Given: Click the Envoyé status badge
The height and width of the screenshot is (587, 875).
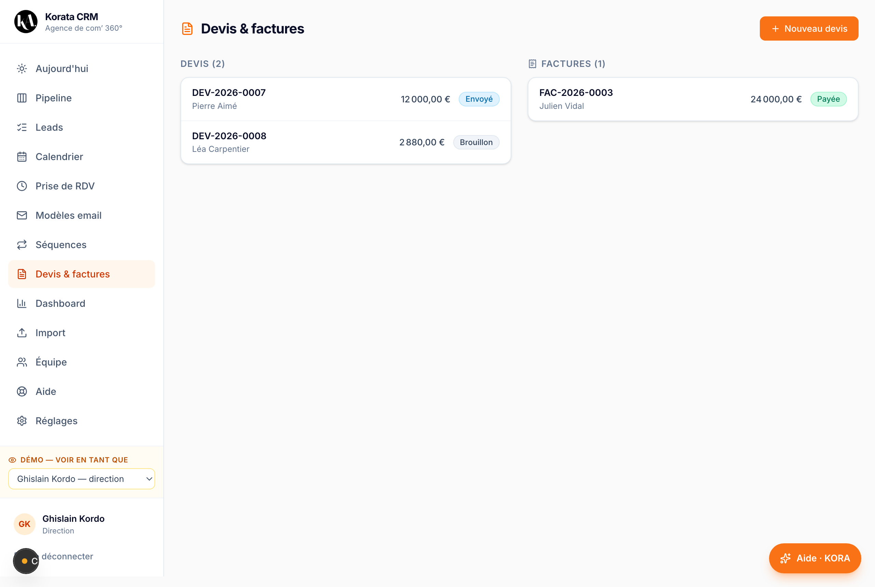Looking at the screenshot, I should [x=479, y=99].
